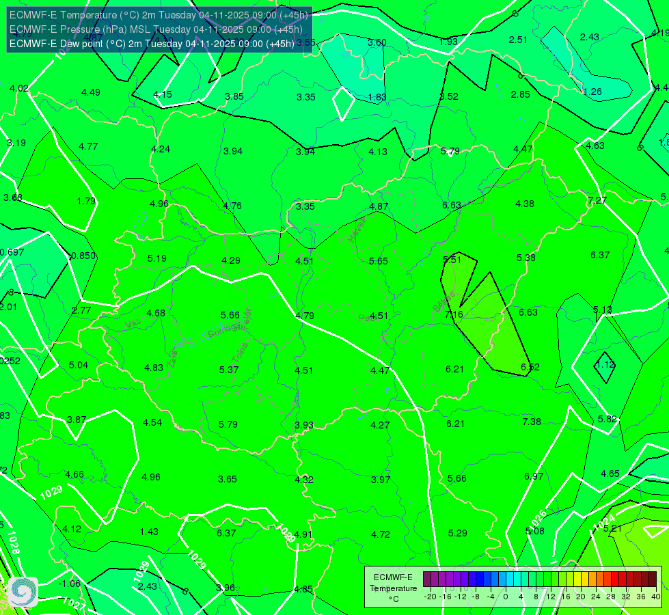Click the -1.06 value on the map
The width and height of the screenshot is (669, 615).
[x=69, y=584]
